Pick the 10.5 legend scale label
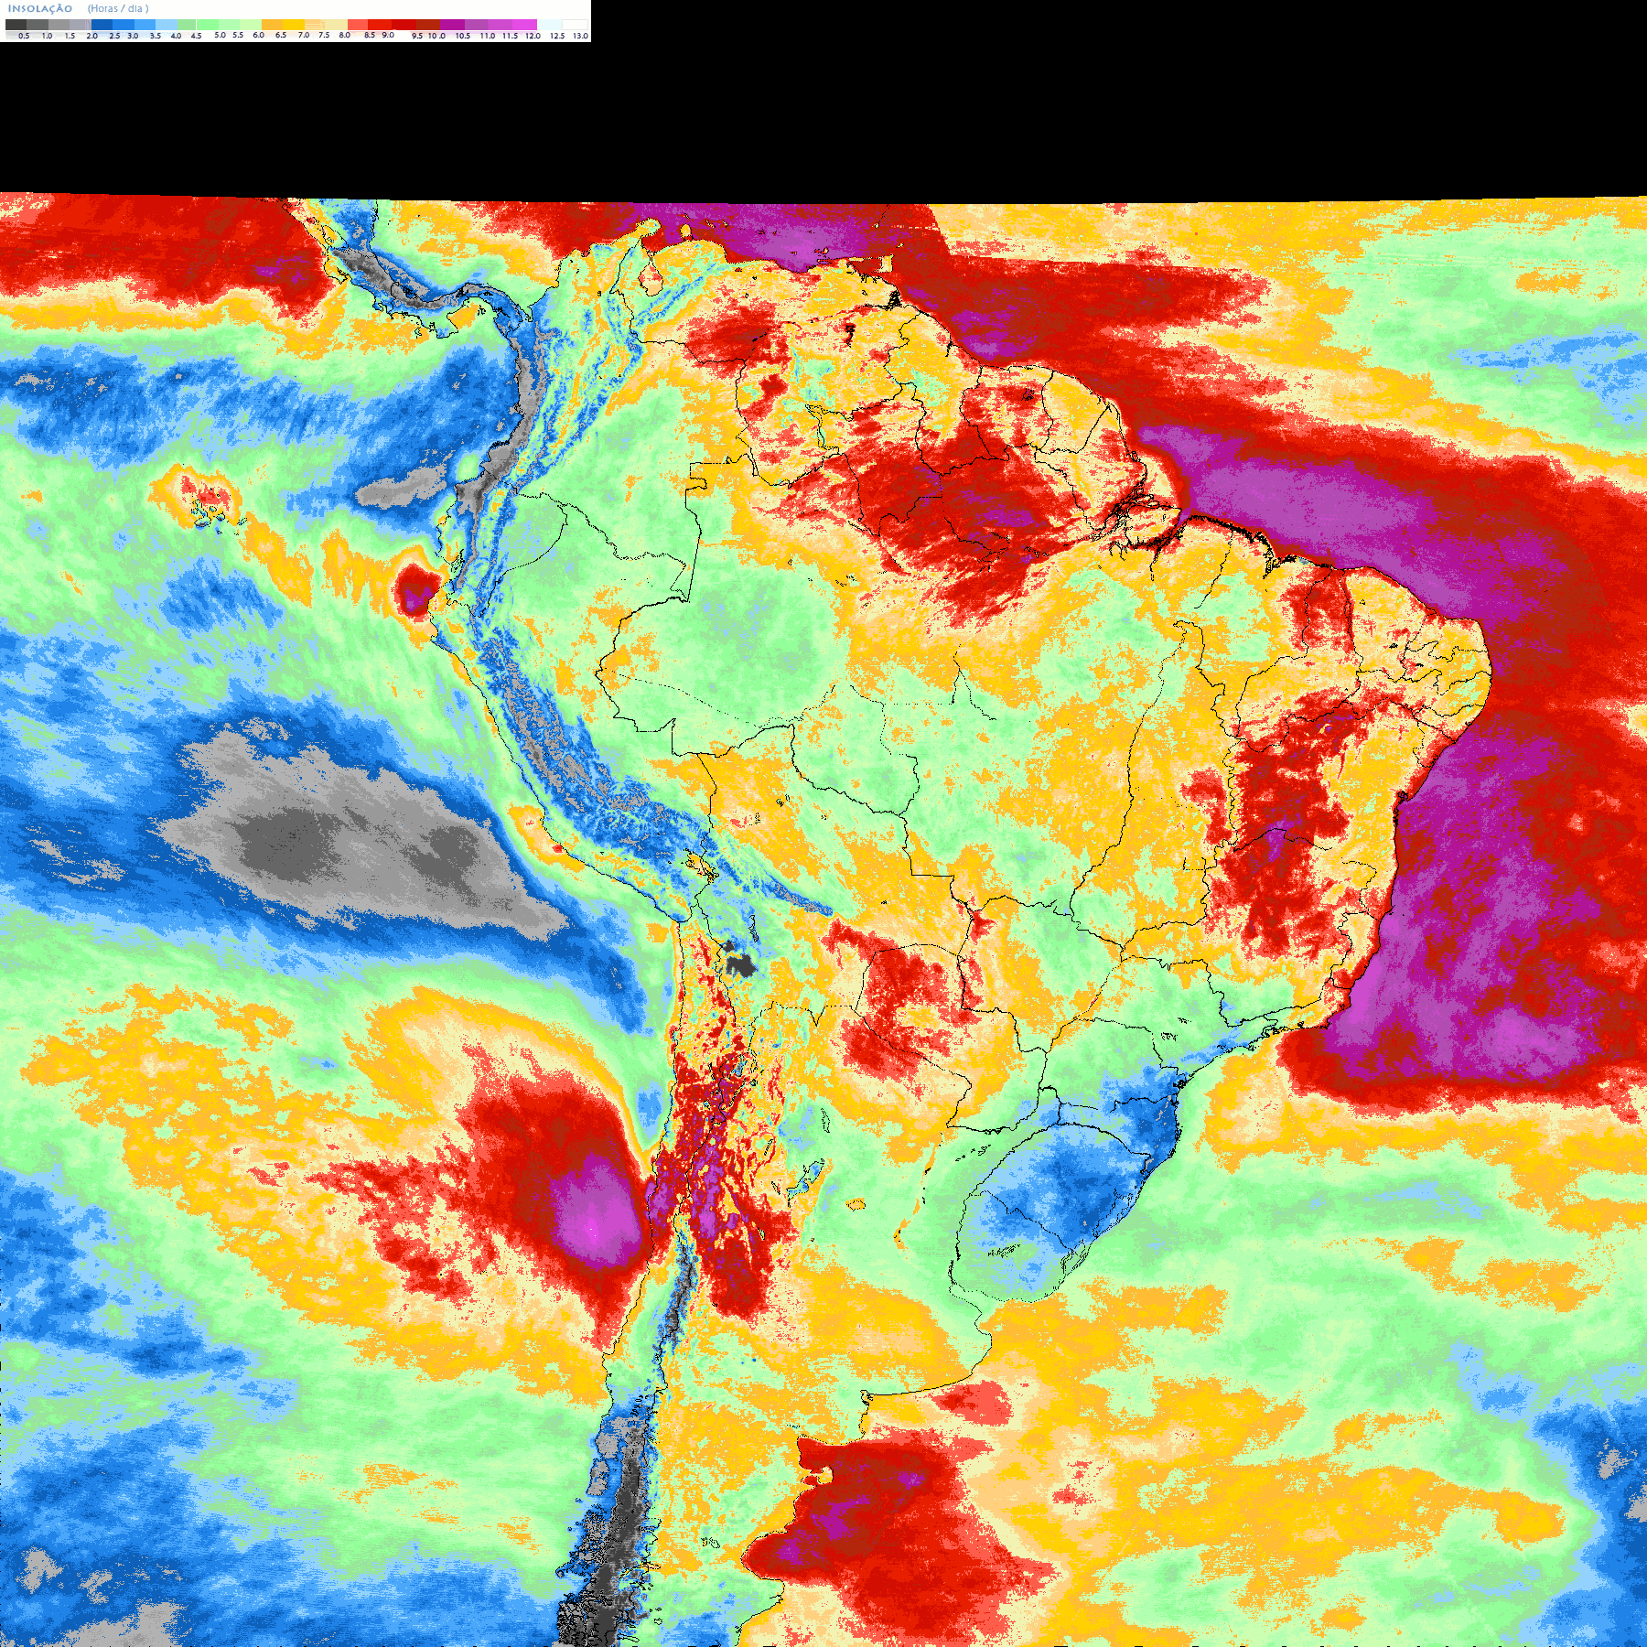The height and width of the screenshot is (1647, 1647). pyautogui.click(x=463, y=36)
